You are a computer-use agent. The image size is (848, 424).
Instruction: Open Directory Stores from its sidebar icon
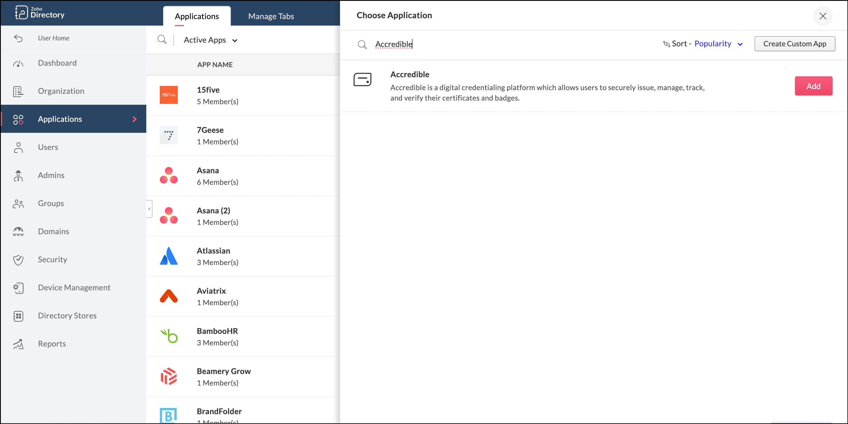click(x=18, y=316)
